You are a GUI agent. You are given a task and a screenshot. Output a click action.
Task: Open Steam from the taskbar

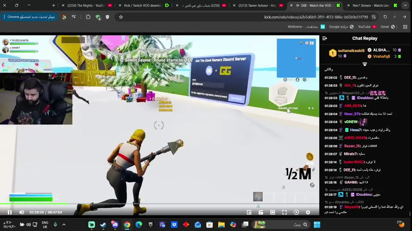[103, 225]
